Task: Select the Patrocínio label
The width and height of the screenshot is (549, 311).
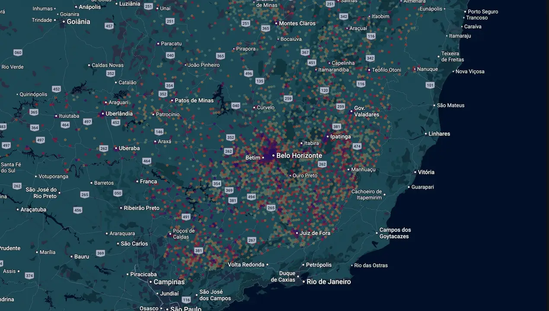Action: [x=168, y=114]
